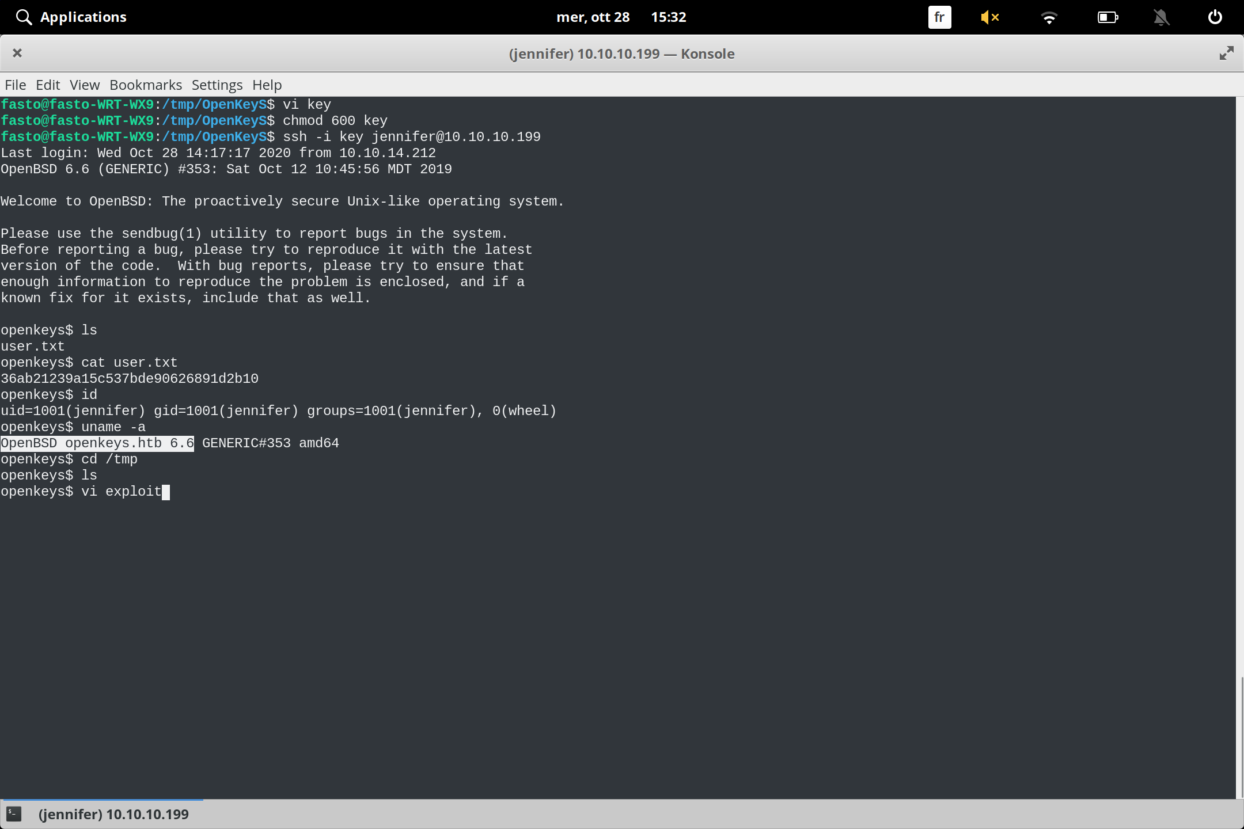Click the fullscreen arrows in the title bar
The image size is (1244, 829).
coord(1226,53)
